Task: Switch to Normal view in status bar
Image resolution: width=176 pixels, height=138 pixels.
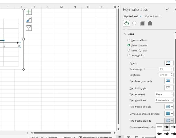Action: tap(120, 137)
